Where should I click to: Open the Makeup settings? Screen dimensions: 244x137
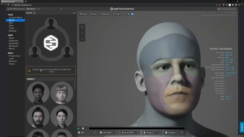click(13, 31)
